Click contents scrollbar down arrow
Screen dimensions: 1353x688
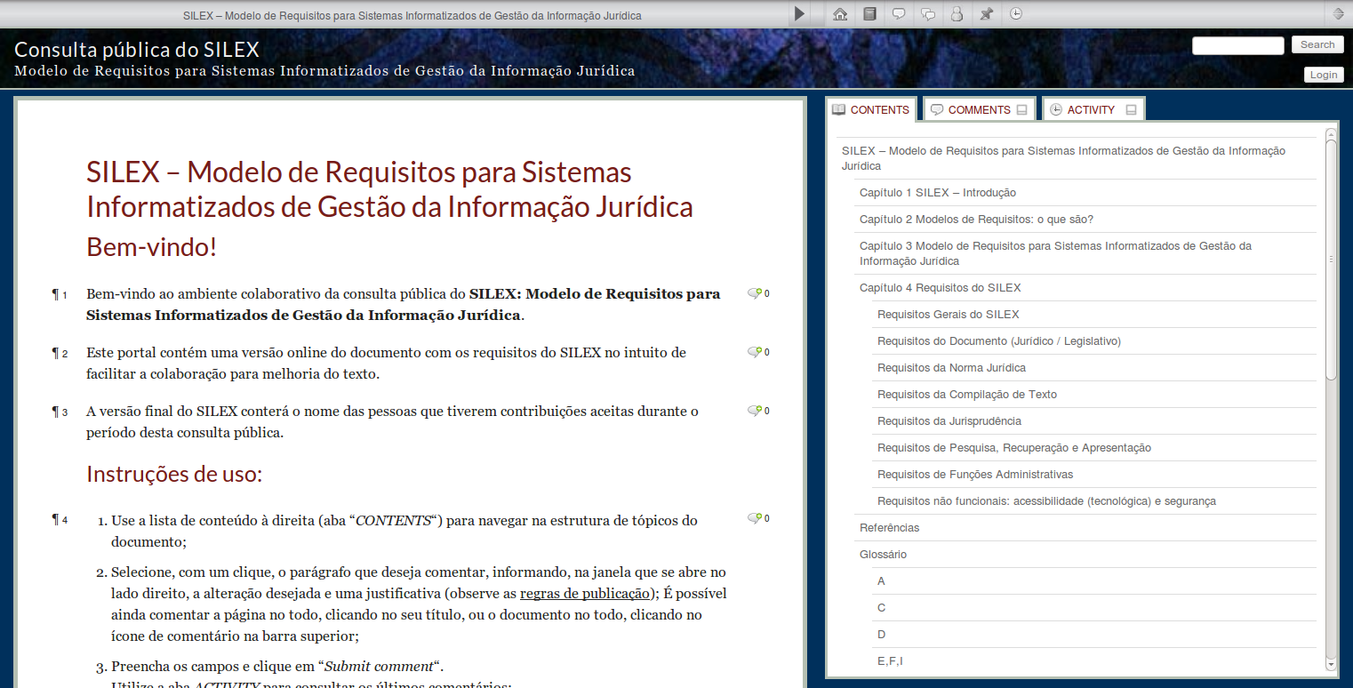[1331, 664]
